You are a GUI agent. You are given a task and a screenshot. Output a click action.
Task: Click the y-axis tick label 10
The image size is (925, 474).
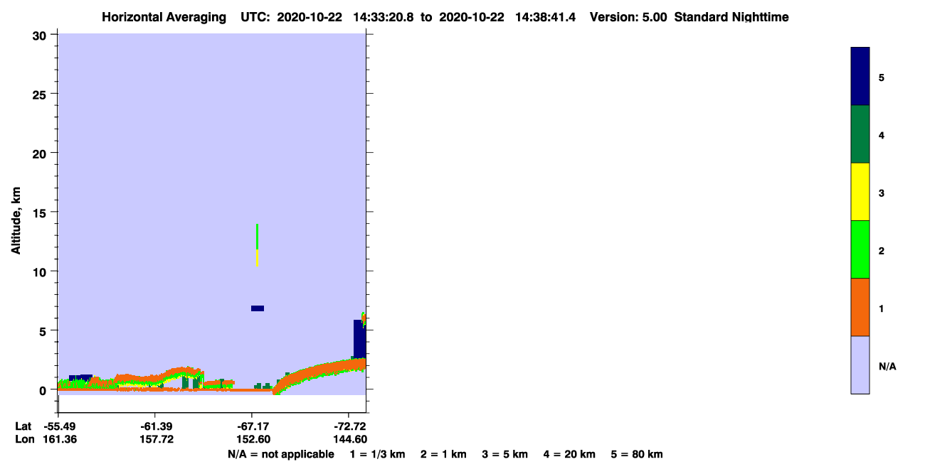click(x=41, y=271)
